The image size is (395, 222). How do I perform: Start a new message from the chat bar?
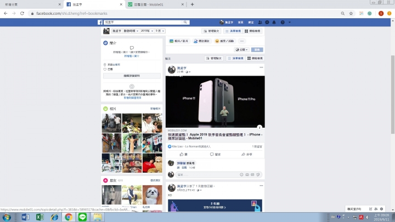[x=370, y=209]
